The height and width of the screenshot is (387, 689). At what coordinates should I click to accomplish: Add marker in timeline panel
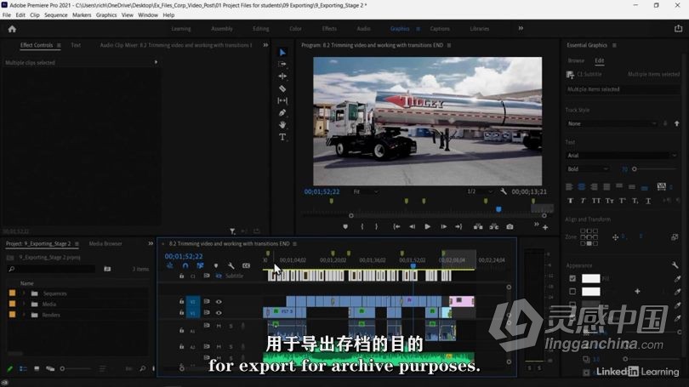tap(216, 265)
